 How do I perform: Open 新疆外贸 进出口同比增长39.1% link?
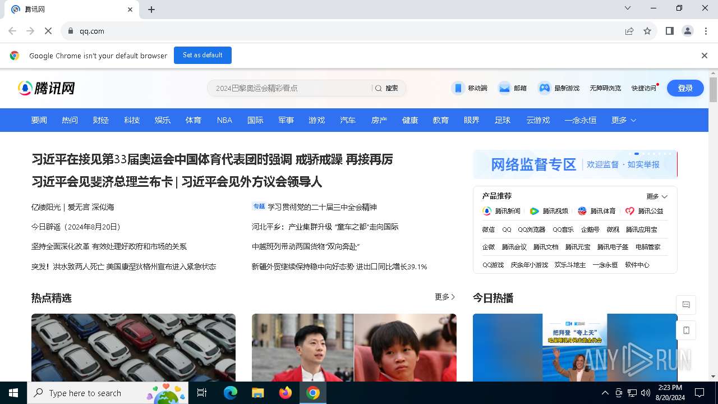point(339,267)
